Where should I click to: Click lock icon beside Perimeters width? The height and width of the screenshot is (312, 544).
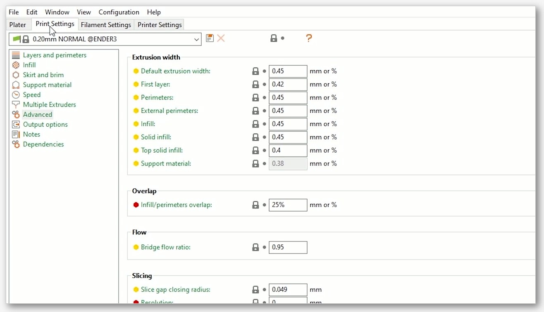tap(255, 98)
